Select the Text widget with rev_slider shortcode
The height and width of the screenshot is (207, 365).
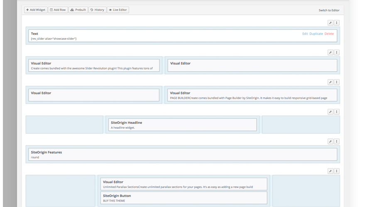tap(183, 36)
